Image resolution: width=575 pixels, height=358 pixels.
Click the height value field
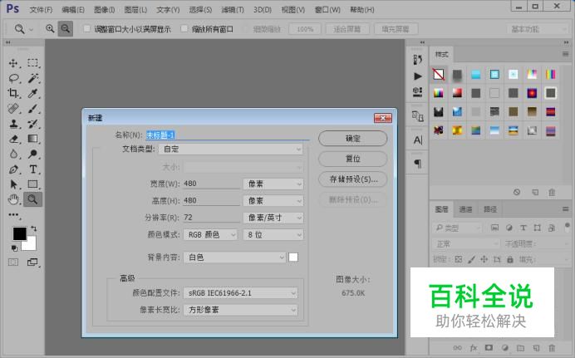[212, 200]
